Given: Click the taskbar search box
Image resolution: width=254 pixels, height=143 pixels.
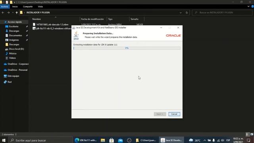Looking at the screenshot, I should pos(40,140).
